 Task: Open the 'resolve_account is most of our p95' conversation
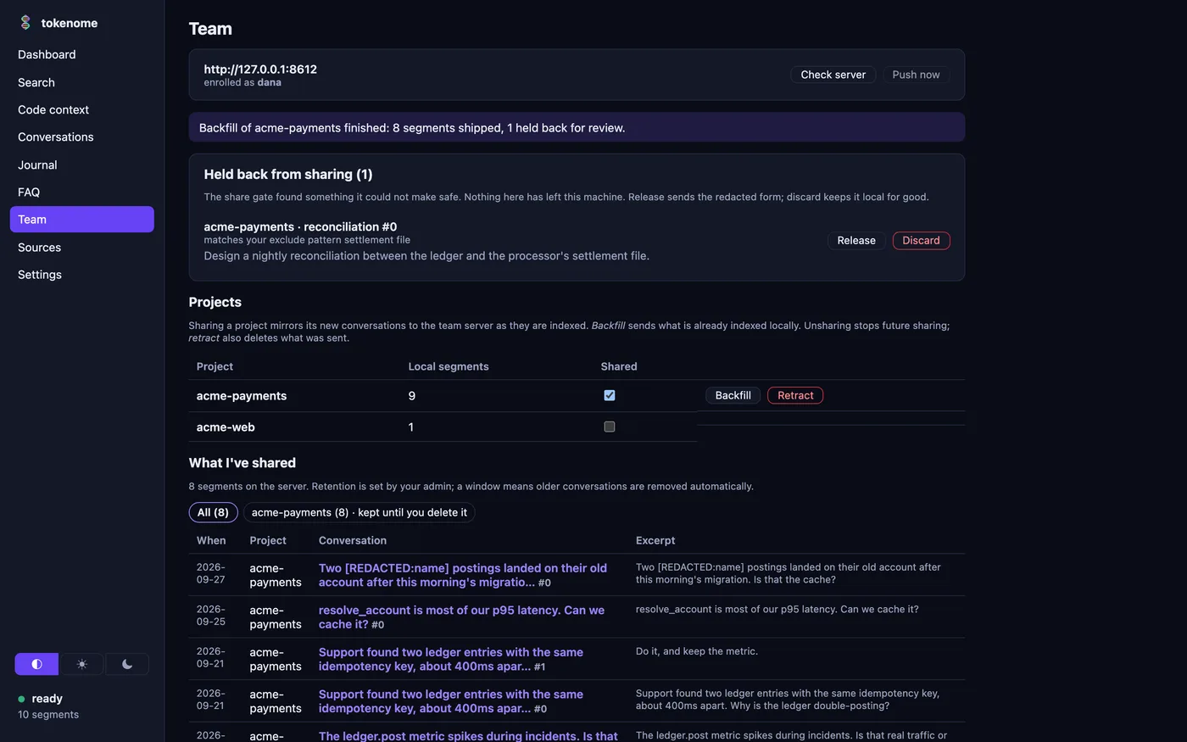click(461, 616)
